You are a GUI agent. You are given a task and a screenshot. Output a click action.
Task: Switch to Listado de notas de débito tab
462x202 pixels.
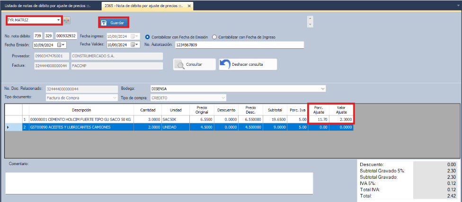pyautogui.click(x=50, y=6)
